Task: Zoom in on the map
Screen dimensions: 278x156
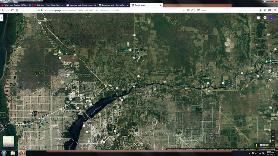Action: [273, 136]
